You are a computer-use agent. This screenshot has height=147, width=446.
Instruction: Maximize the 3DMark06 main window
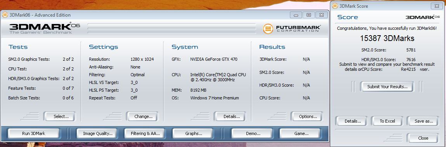click(309, 15)
